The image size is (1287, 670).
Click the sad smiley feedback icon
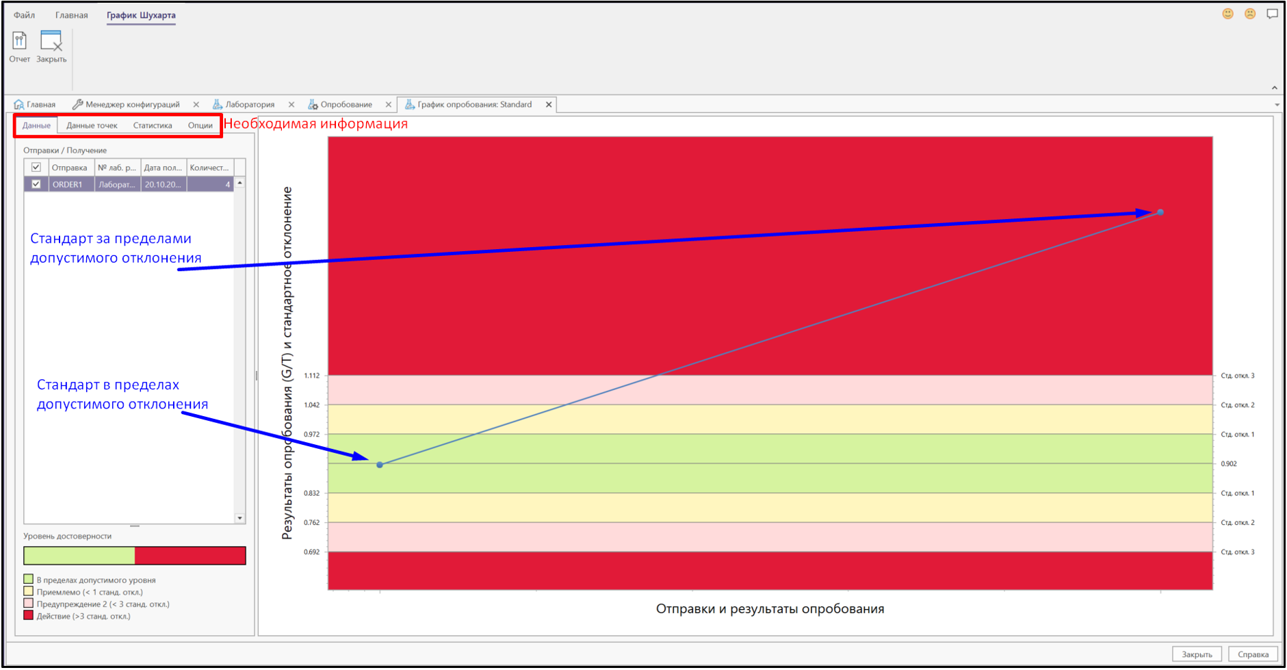click(x=1249, y=14)
